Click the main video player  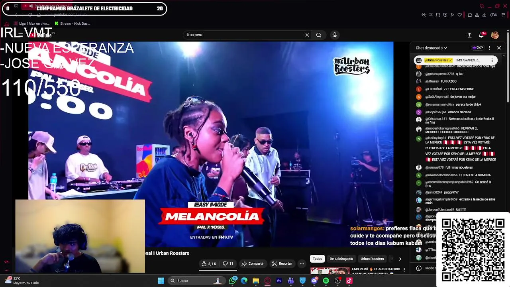tap(211, 144)
